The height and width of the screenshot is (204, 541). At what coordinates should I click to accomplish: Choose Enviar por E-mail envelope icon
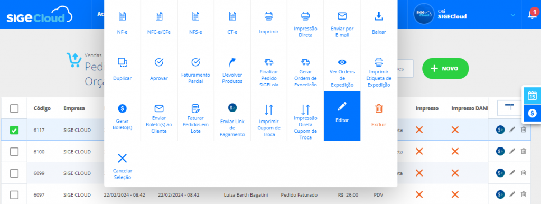[342, 16]
